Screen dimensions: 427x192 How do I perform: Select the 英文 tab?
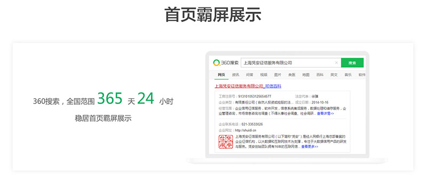point(334,75)
